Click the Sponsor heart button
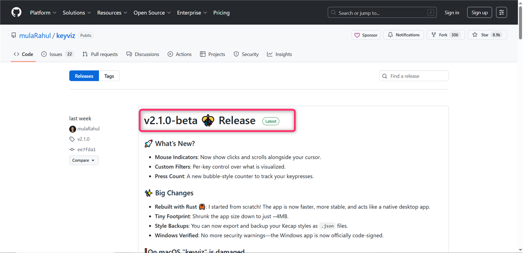 click(x=366, y=35)
